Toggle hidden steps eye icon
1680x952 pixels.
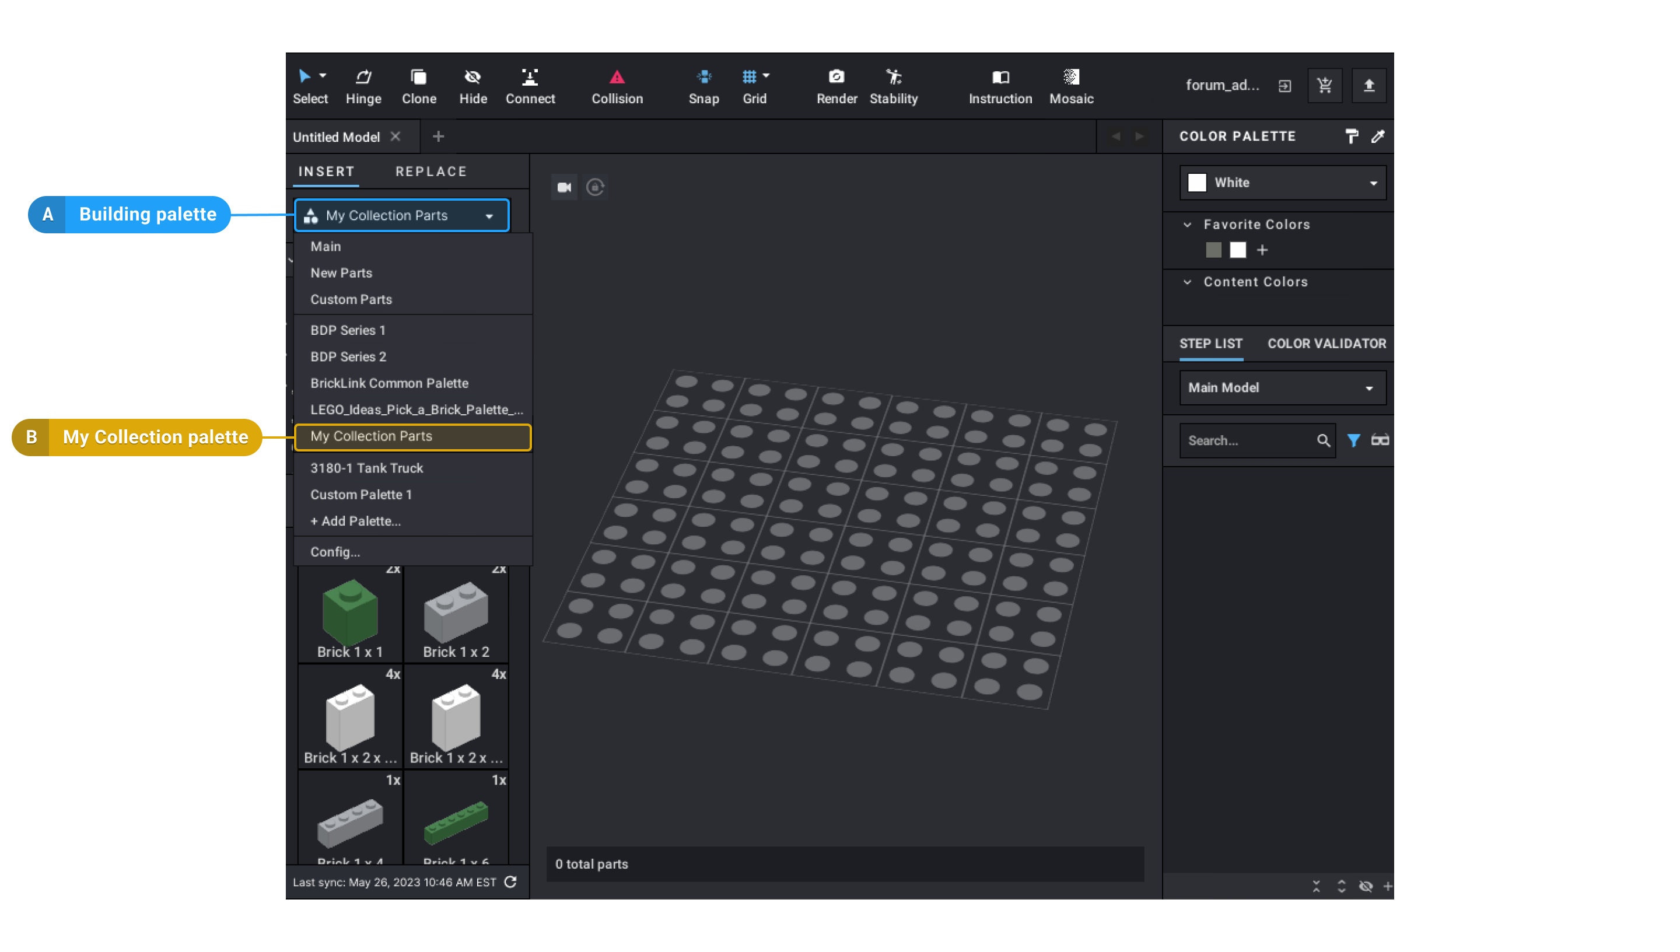pos(1366,887)
